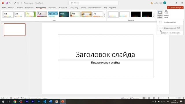Switch to Slide Sorter view icon
The image size is (185, 104).
pyautogui.click(x=149, y=98)
